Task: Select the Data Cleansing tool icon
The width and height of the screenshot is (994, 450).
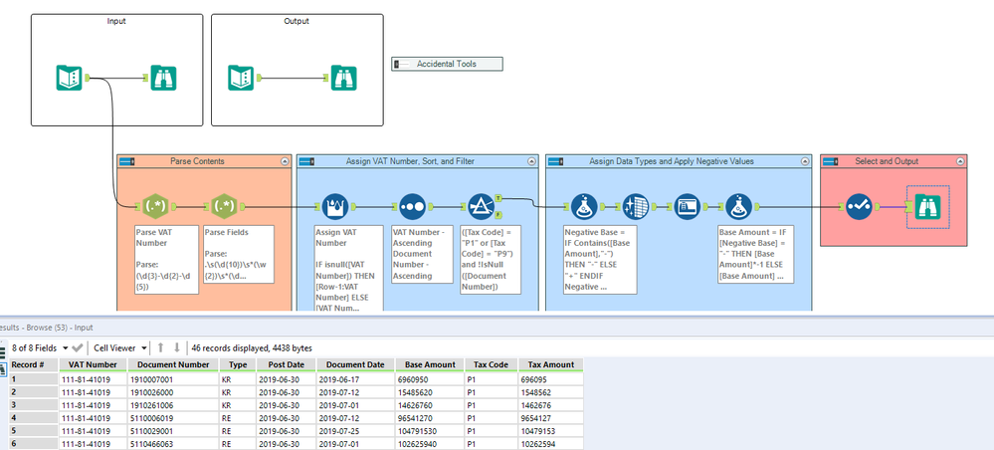Action: click(635, 206)
